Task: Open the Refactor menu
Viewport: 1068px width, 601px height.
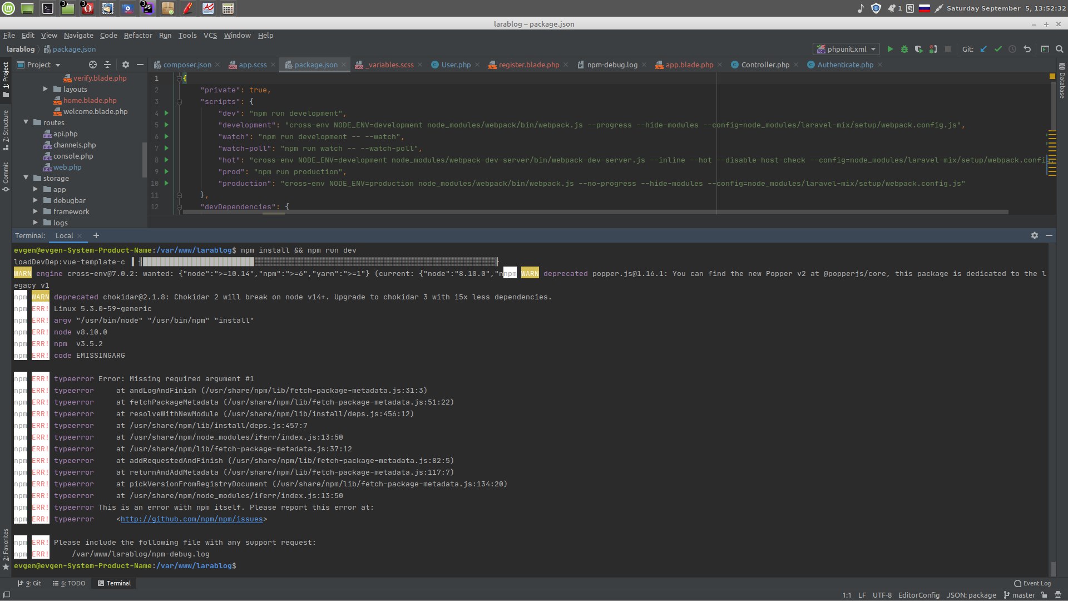Action: (x=138, y=35)
